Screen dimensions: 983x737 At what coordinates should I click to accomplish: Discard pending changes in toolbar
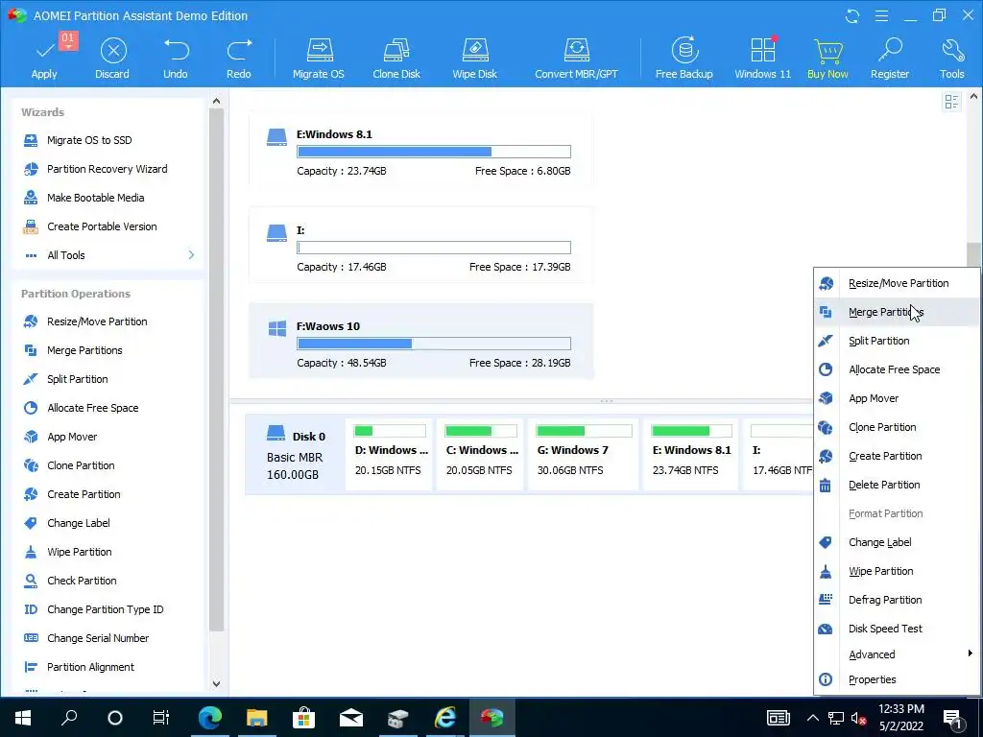pos(112,58)
